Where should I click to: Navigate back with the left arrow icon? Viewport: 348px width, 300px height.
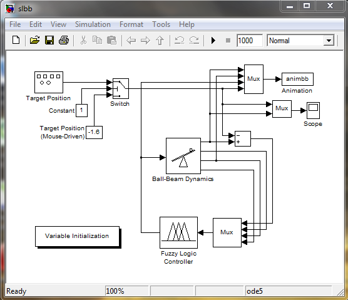[x=131, y=41]
